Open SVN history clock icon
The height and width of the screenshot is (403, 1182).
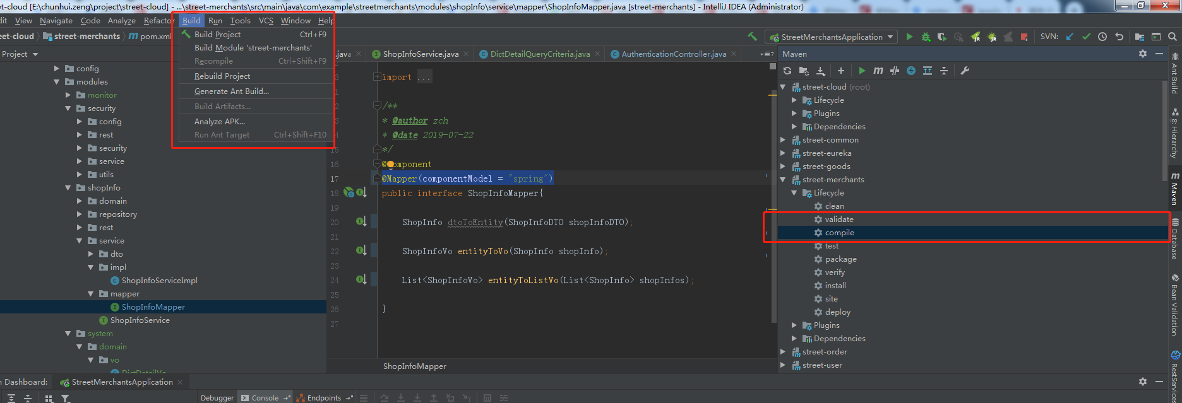pyautogui.click(x=1102, y=37)
